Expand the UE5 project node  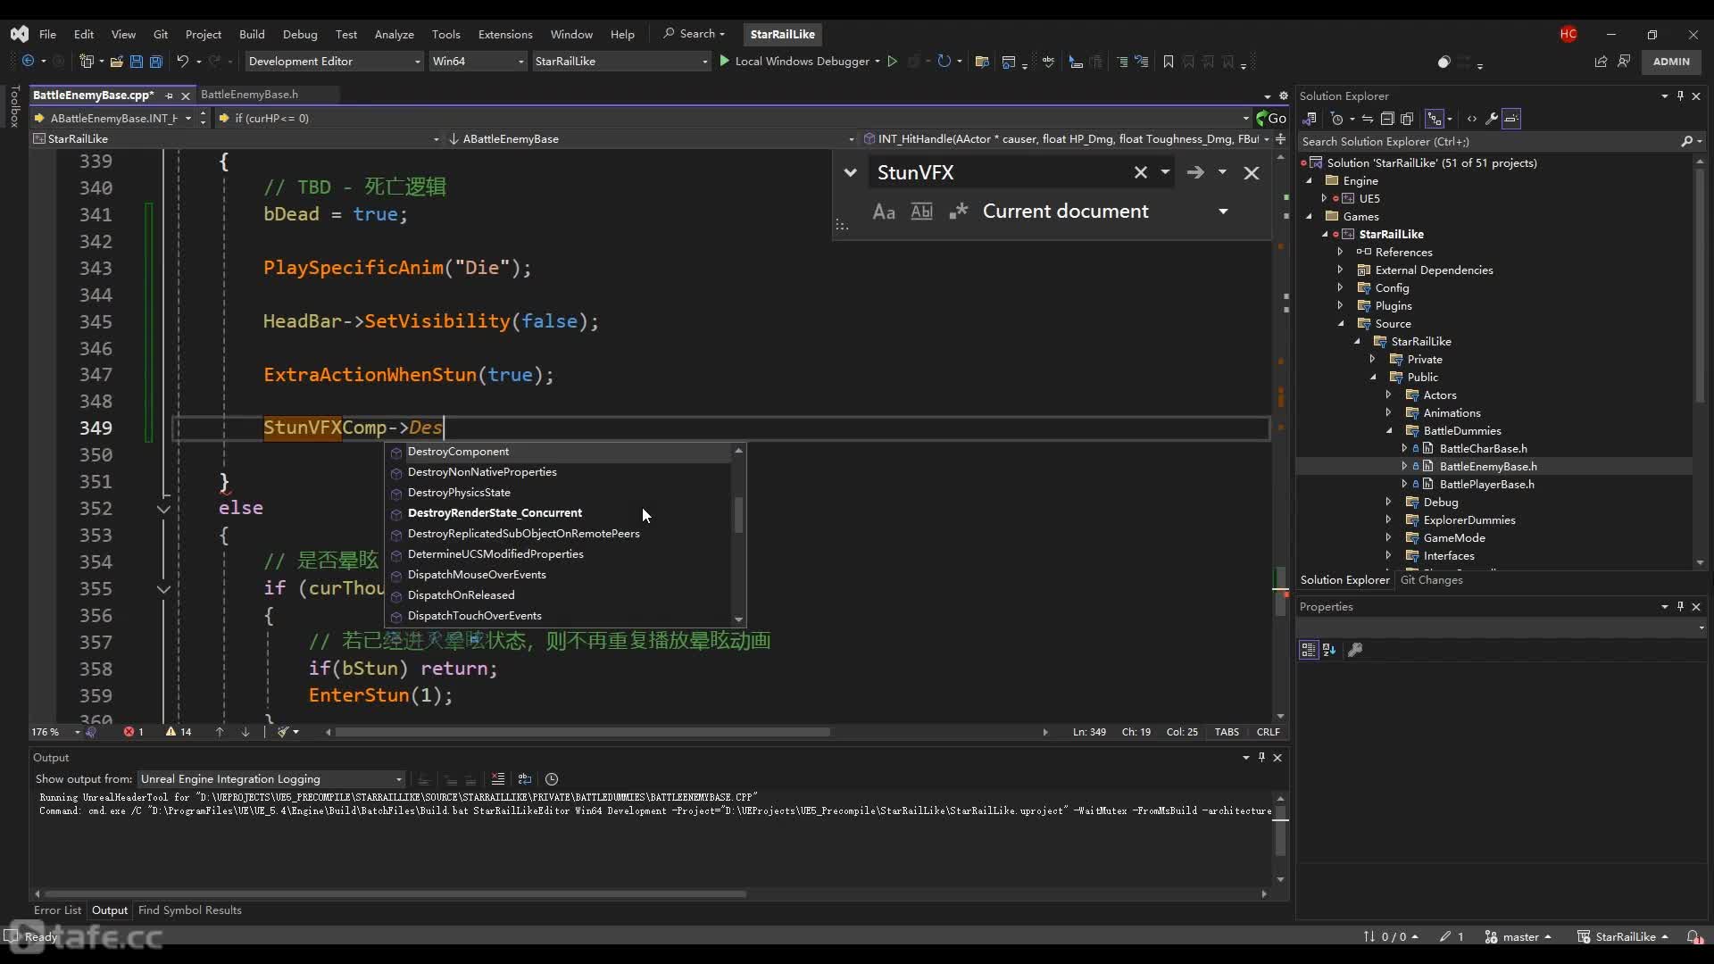[1324, 198]
